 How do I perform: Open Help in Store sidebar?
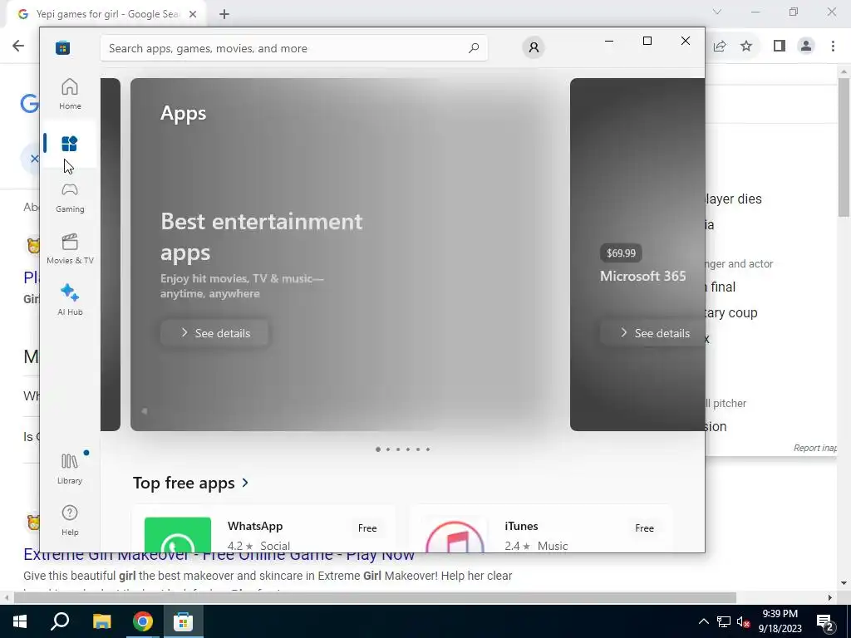(x=70, y=520)
